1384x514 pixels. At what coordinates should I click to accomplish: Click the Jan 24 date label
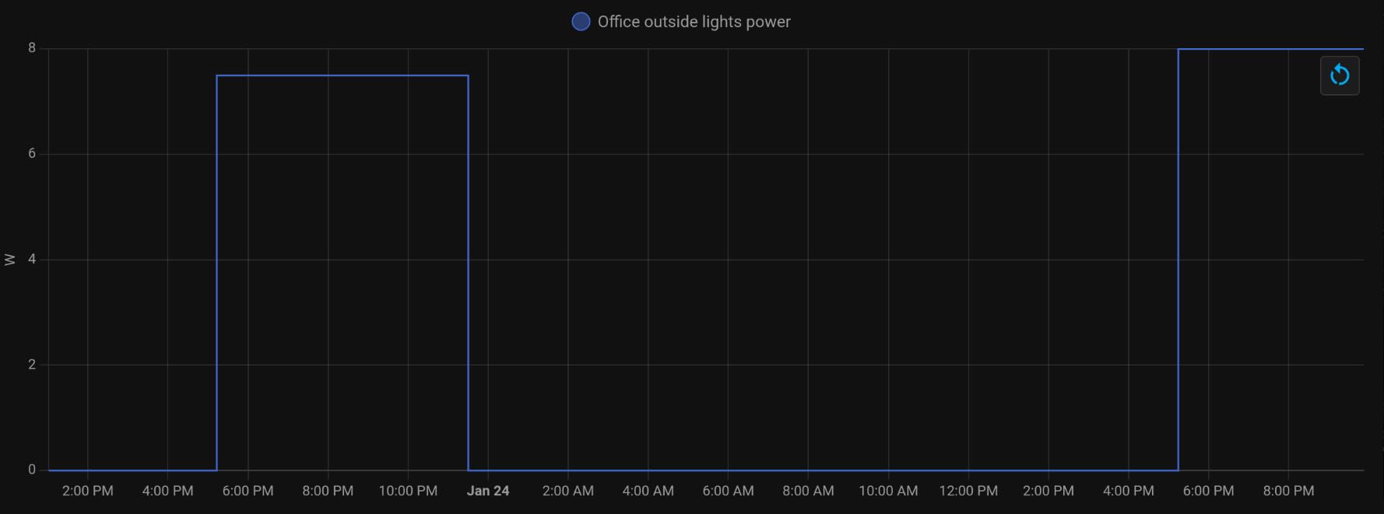click(488, 491)
